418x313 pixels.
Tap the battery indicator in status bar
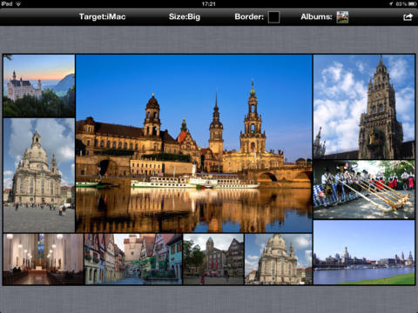pyautogui.click(x=413, y=3)
